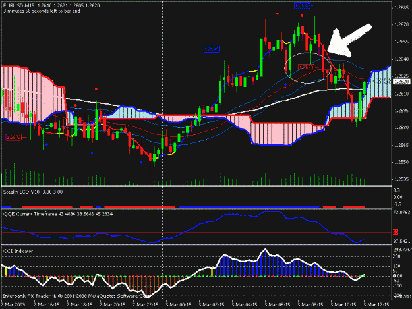Click the "2 Mar 18:15" time label

[79, 305]
